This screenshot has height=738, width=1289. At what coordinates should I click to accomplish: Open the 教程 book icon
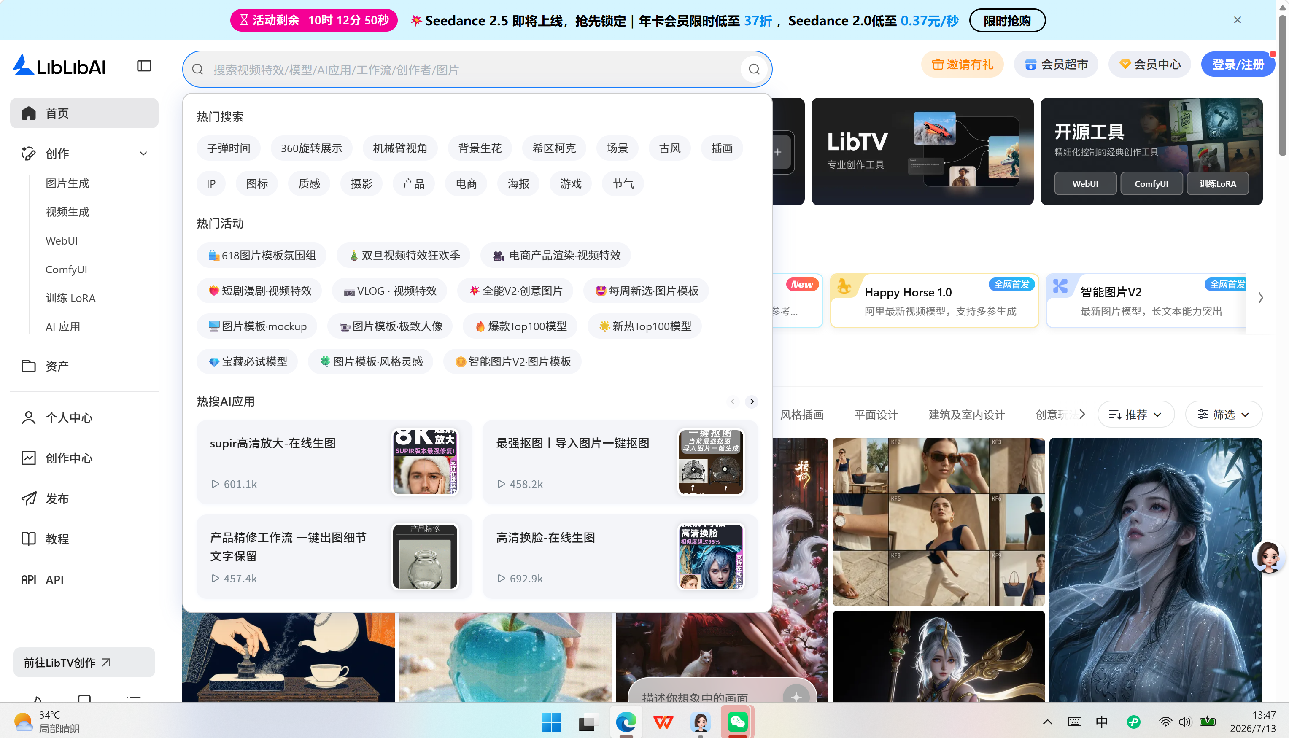28,539
